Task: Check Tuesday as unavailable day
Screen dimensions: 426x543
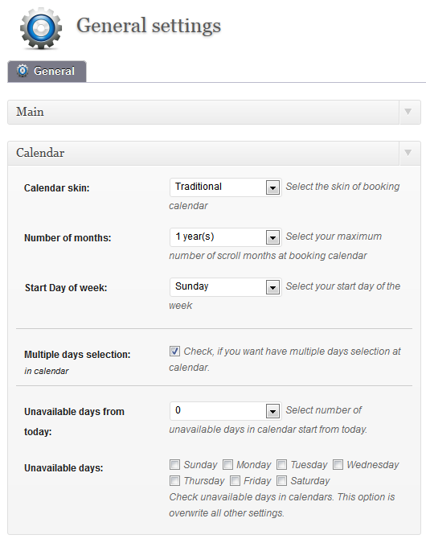Action: click(281, 464)
